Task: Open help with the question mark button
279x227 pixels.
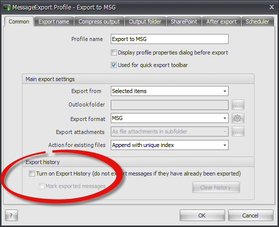Action: click(11, 215)
